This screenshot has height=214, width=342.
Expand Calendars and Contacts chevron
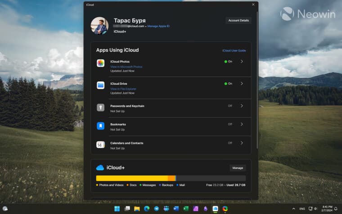pos(242,143)
